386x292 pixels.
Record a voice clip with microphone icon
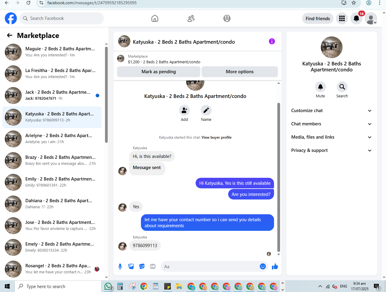(x=120, y=266)
